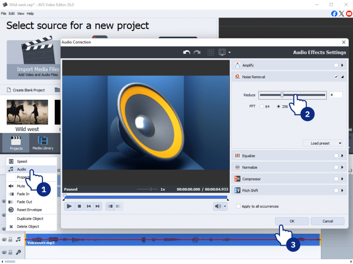
Task: Expand the Amplify settings arrow
Action: click(x=342, y=65)
